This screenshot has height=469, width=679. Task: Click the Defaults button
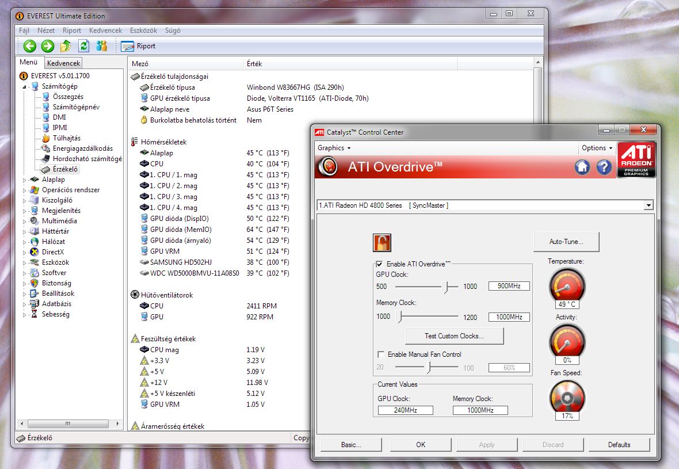(x=619, y=445)
